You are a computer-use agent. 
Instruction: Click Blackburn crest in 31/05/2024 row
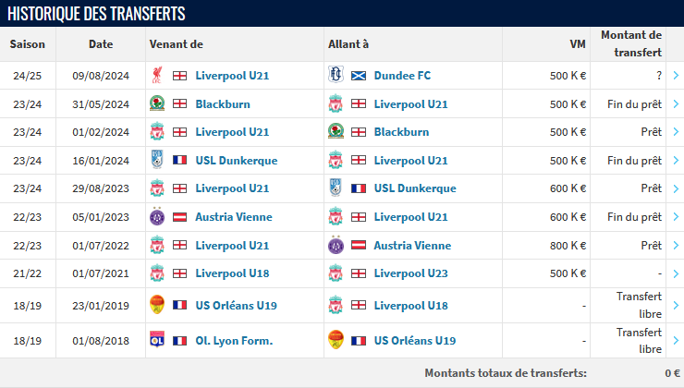[157, 103]
